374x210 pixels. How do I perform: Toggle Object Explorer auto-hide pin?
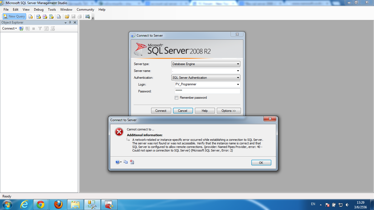point(70,22)
